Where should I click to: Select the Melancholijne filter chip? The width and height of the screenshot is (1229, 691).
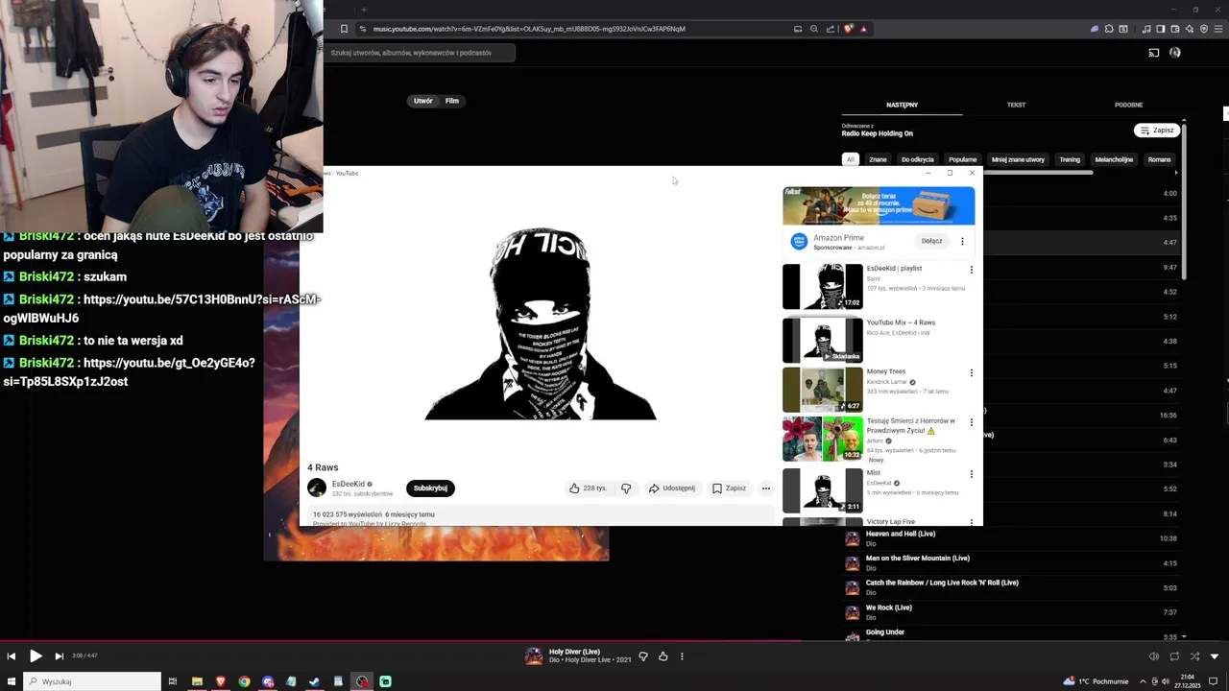[x=1114, y=159]
